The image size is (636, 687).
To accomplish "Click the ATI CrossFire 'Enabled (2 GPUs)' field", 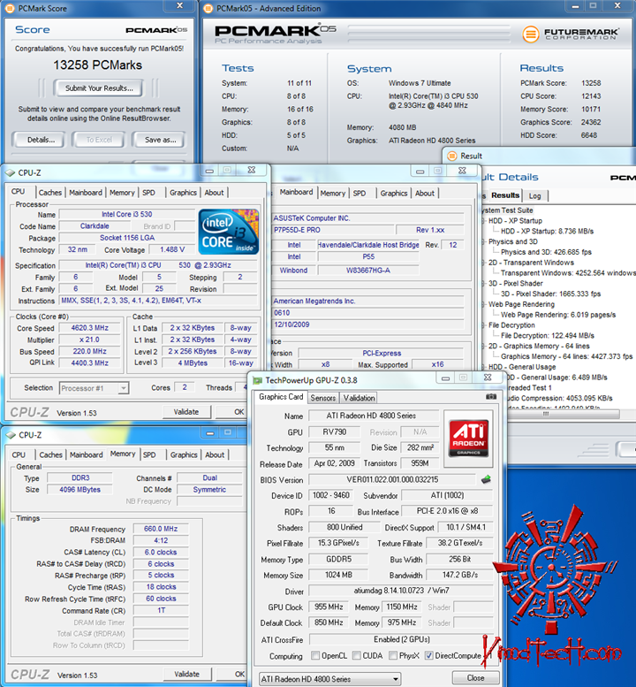I will (x=401, y=639).
